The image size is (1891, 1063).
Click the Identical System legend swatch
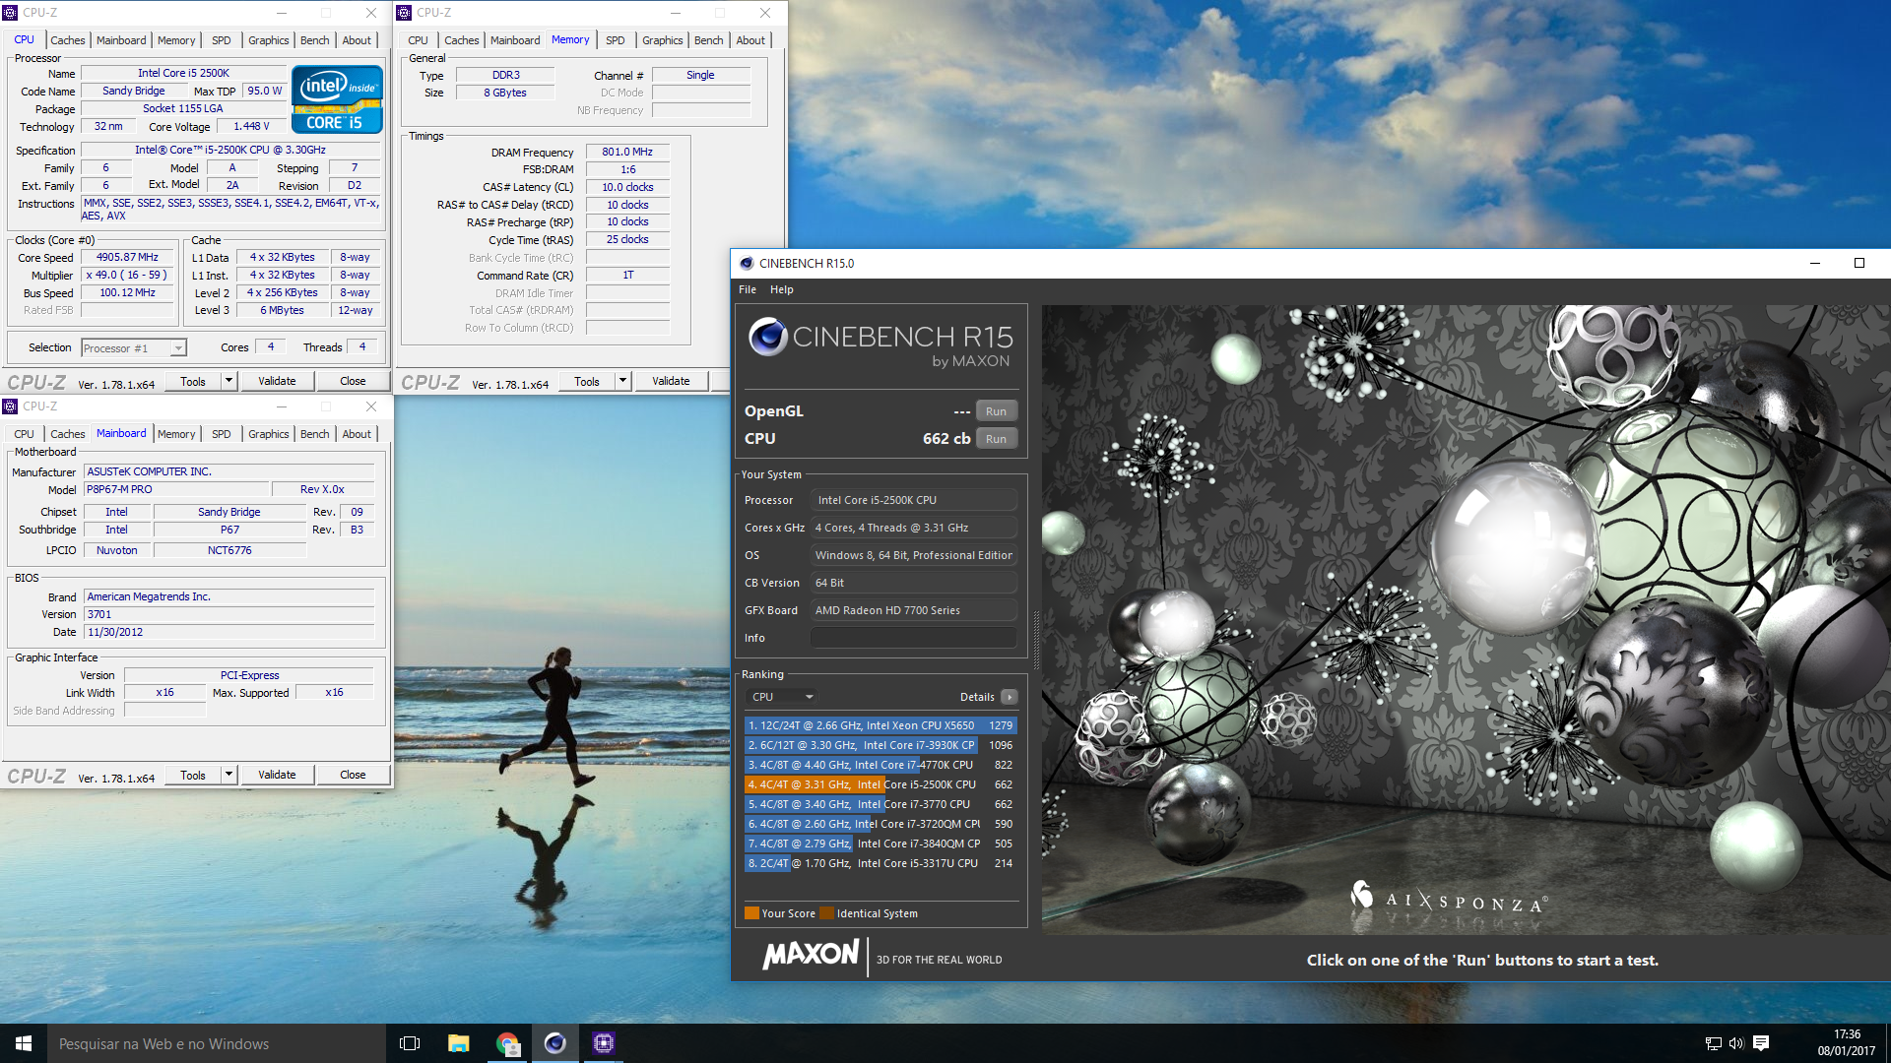(826, 913)
